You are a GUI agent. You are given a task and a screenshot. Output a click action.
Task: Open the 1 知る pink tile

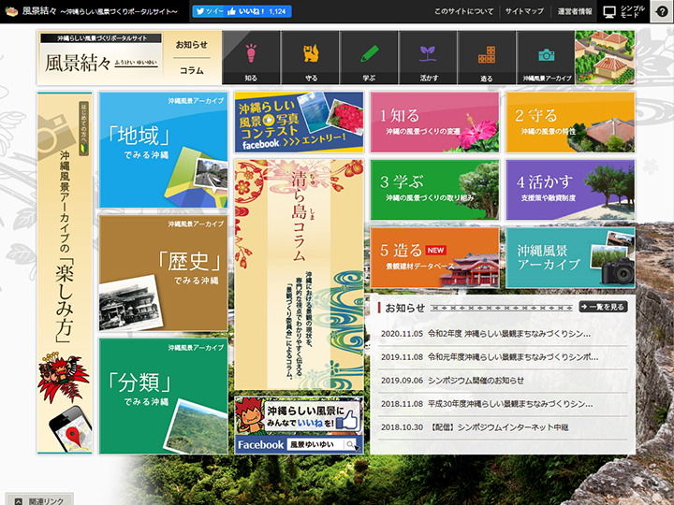click(x=434, y=123)
